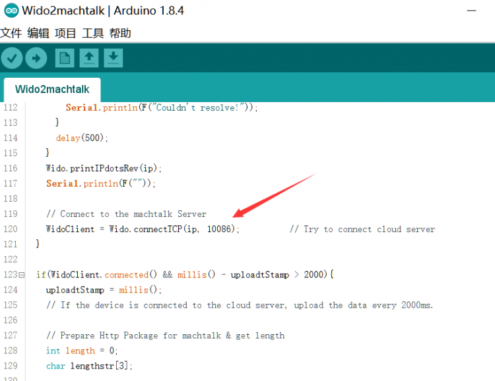495x381 pixels.
Task: Open the 文件 menu
Action: pyautogui.click(x=11, y=33)
